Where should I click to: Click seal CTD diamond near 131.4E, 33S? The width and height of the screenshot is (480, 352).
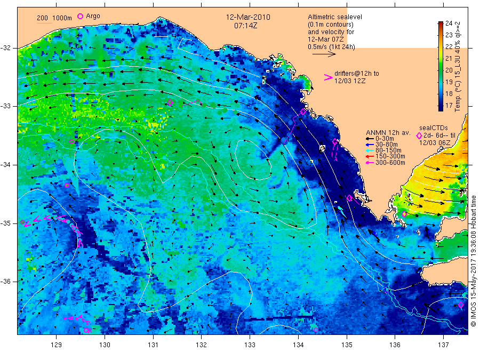[170, 102]
